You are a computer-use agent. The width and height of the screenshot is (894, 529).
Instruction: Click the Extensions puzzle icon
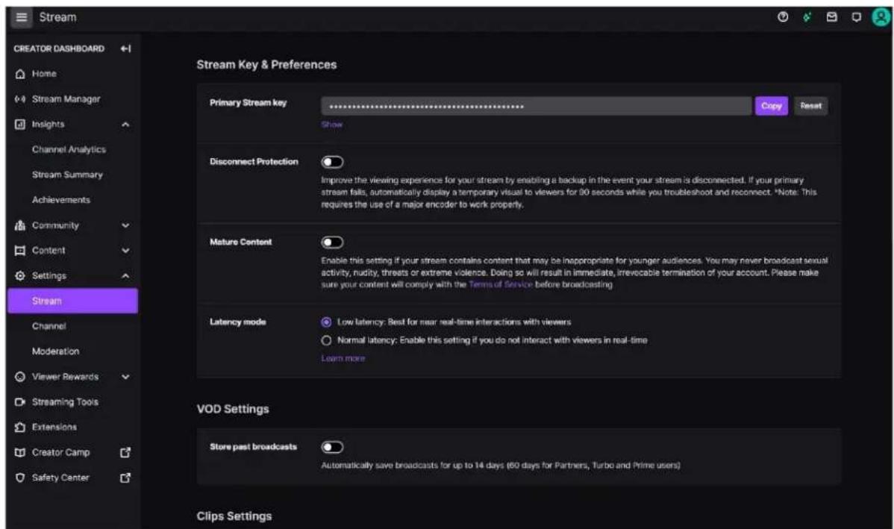[20, 427]
